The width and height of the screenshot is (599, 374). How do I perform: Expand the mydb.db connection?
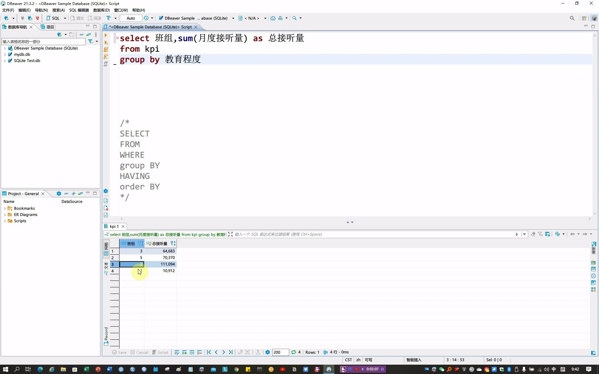(x=5, y=54)
